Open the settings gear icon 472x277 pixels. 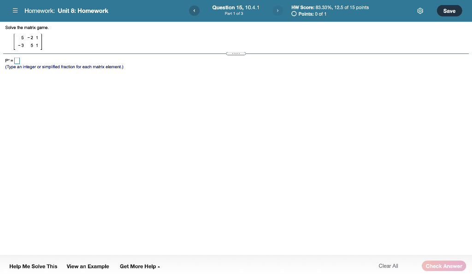pos(420,11)
